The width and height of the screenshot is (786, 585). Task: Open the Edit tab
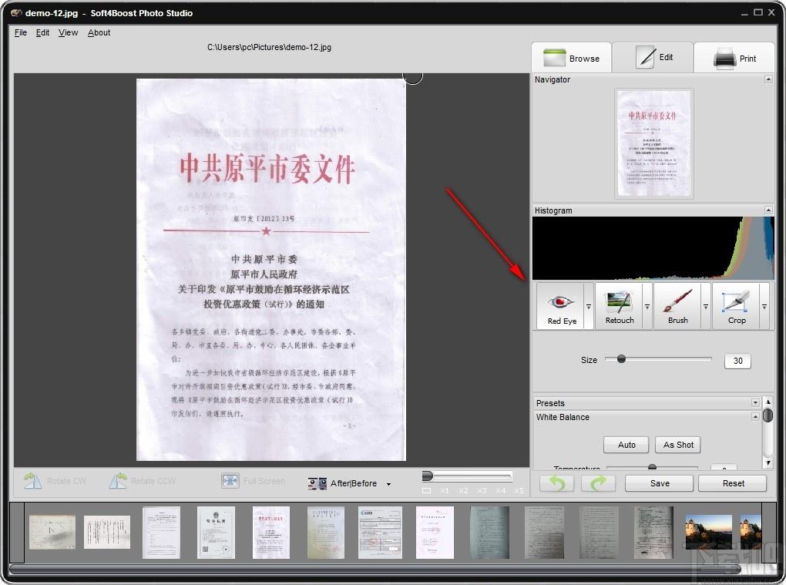[653, 58]
